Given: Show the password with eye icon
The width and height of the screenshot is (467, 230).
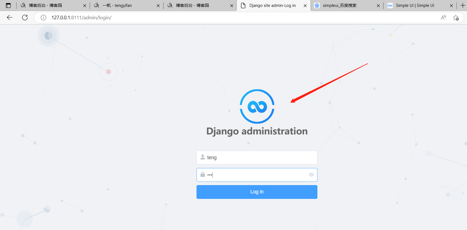Looking at the screenshot, I should tap(311, 175).
